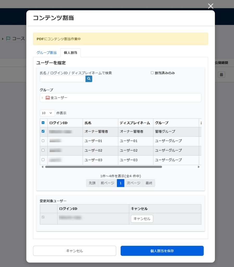Viewport: 234px width, 267px height.
Task: Check the box for ユーザー03 row
Action: (x=43, y=160)
